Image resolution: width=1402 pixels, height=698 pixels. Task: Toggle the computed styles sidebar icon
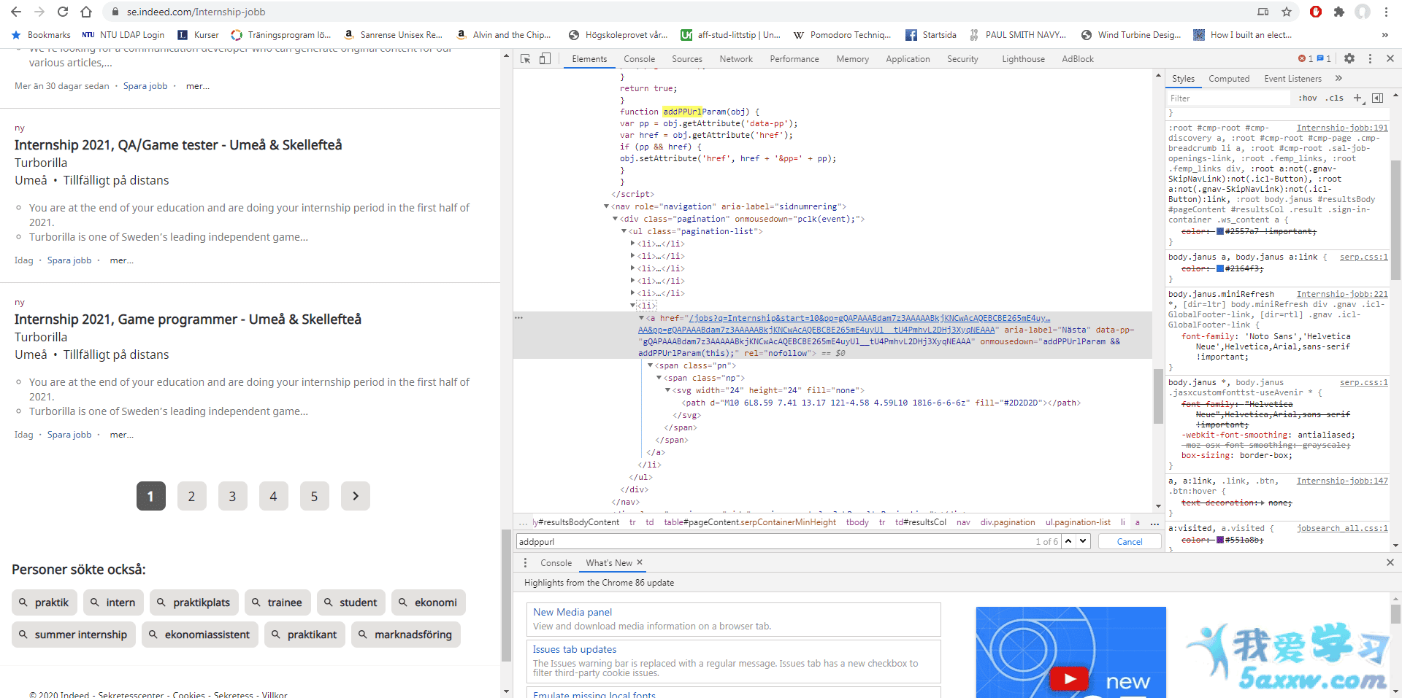1378,98
